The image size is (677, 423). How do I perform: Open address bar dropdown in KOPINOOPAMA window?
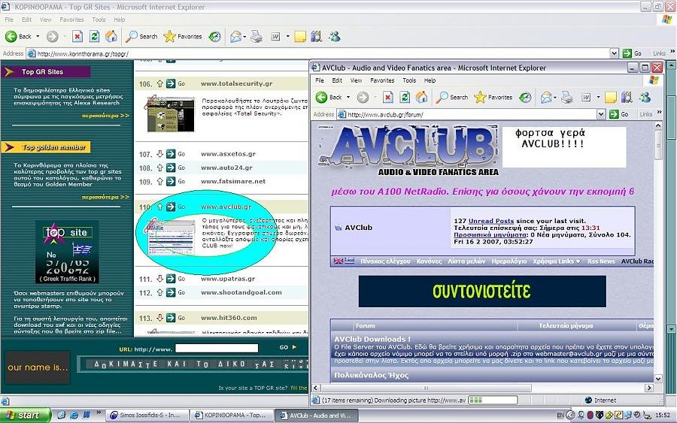click(x=615, y=53)
